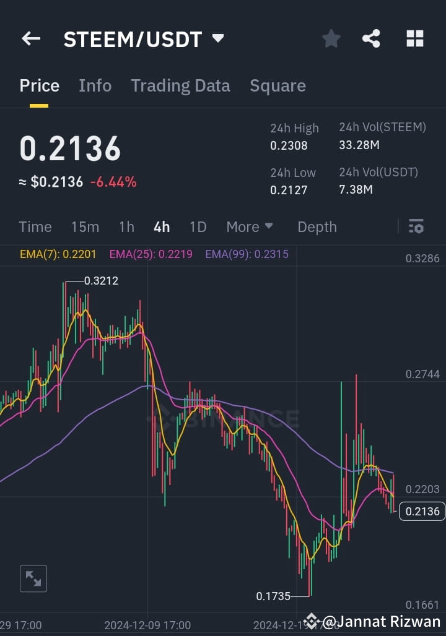446x636 pixels.
Task: Open chart settings icon beside Depth
Action: point(416,226)
